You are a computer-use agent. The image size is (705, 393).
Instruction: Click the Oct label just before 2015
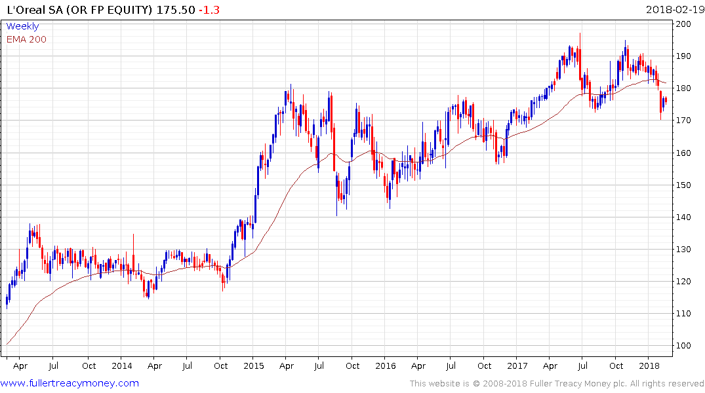point(221,365)
